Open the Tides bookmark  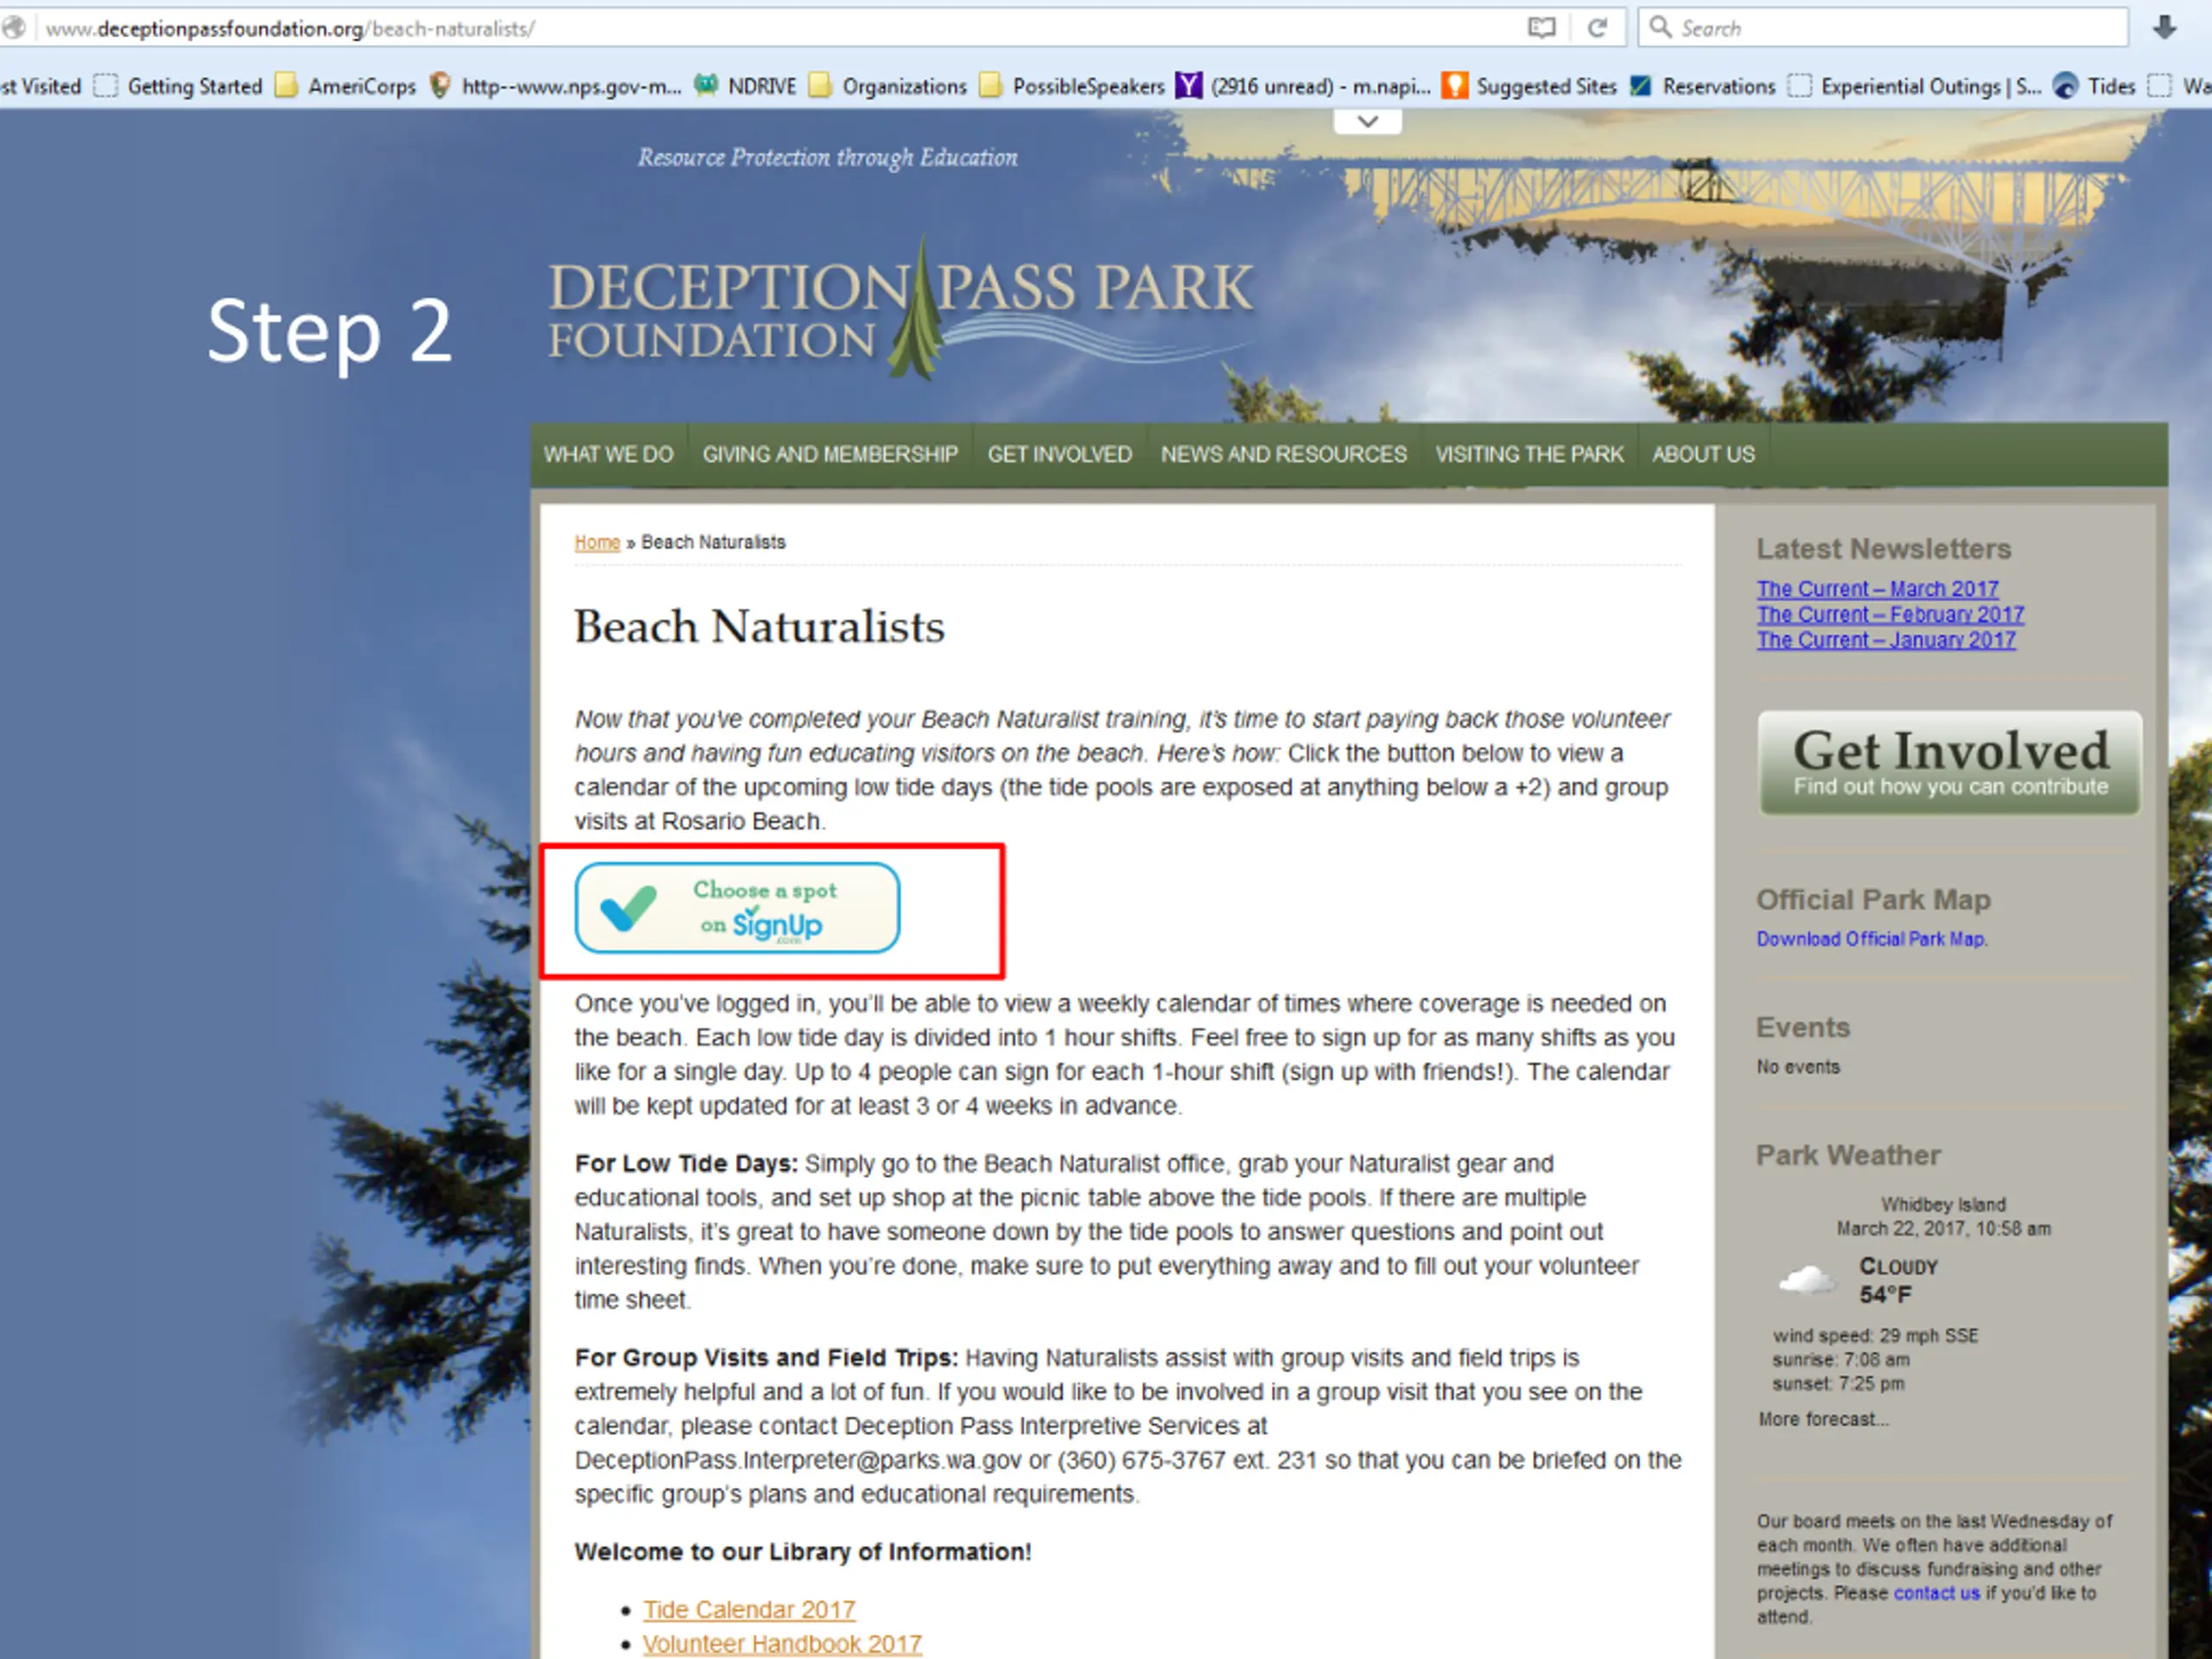tap(2095, 86)
